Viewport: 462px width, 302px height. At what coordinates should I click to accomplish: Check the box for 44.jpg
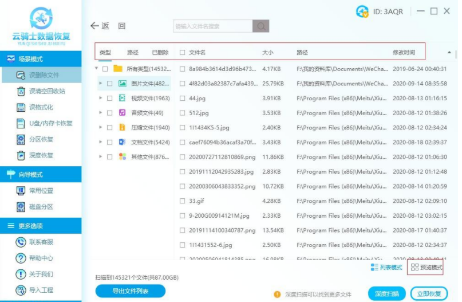[x=183, y=98]
